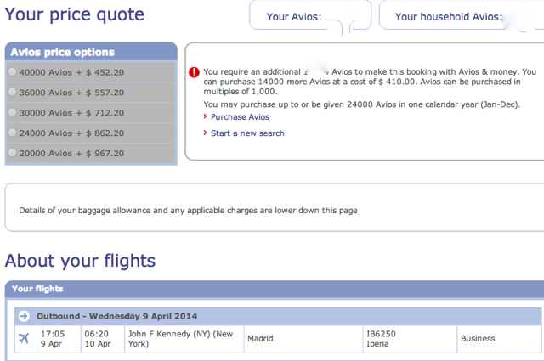The image size is (544, 361).
Task: Click the red warning exclamation icon
Action: pos(194,72)
